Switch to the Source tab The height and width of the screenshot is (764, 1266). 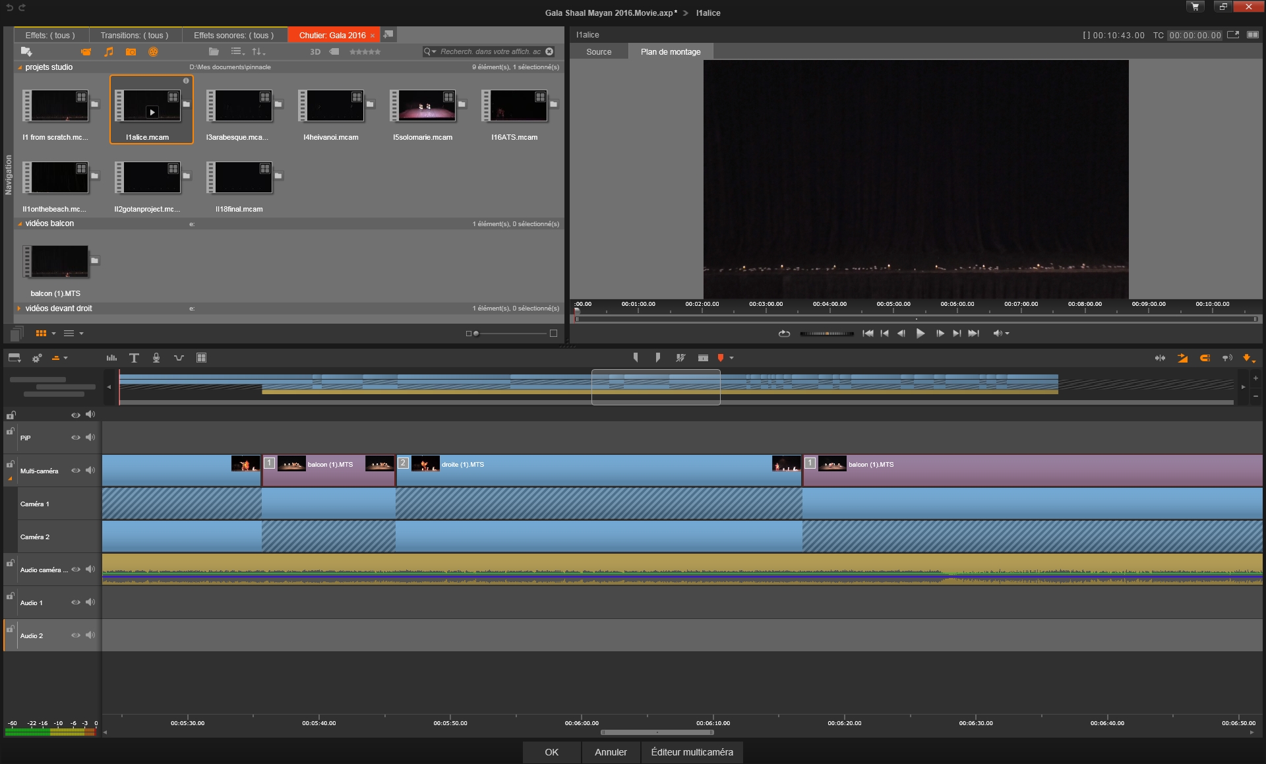coord(599,51)
